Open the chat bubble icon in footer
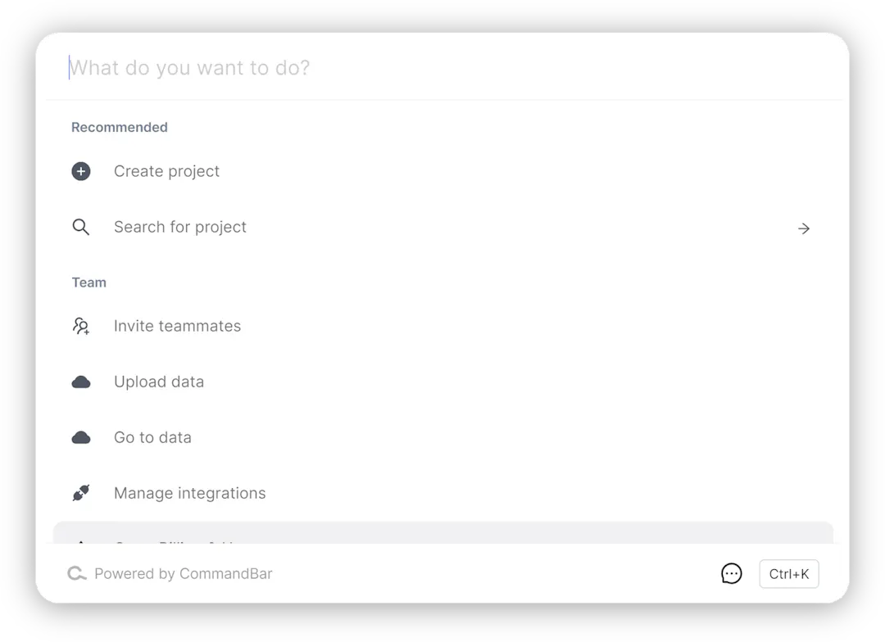The height and width of the screenshot is (642, 885). 731,574
